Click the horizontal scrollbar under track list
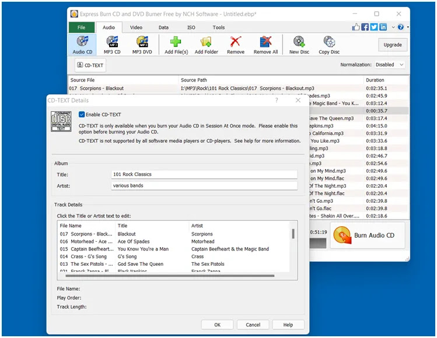Image resolution: width=437 pixels, height=338 pixels. (170, 276)
